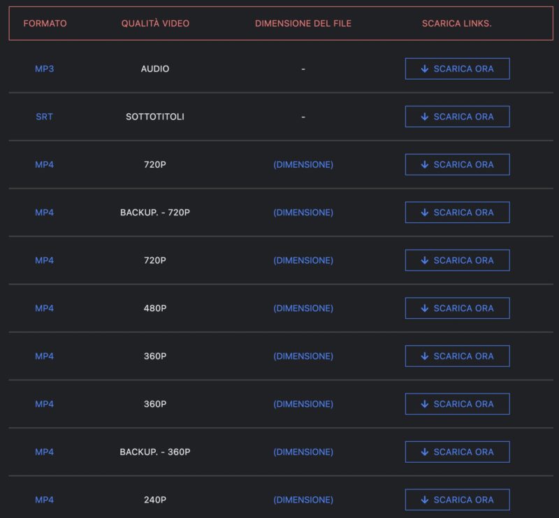This screenshot has height=518, width=559.
Task: Select the MP4 link in the 240P row
Action: pos(44,500)
